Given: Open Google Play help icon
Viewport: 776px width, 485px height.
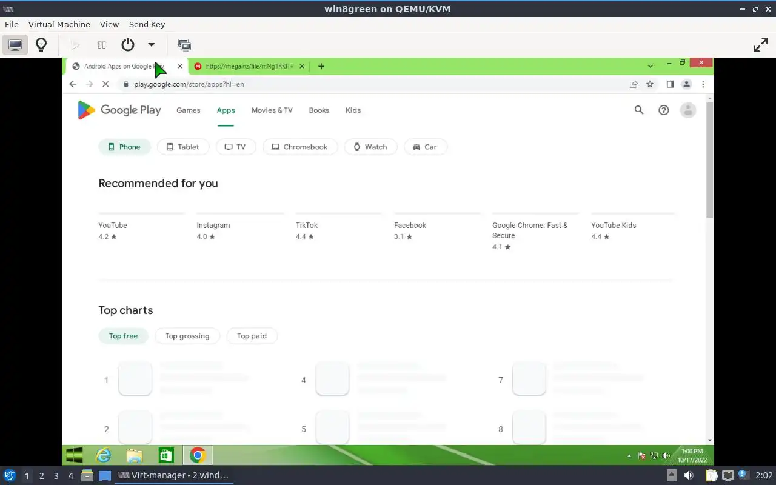Looking at the screenshot, I should coord(663,110).
